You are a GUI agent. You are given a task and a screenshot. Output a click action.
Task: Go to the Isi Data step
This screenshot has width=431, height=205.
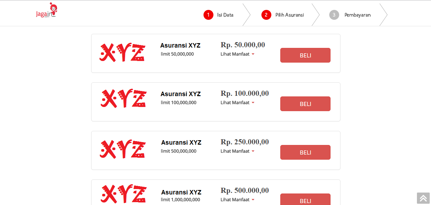click(225, 15)
